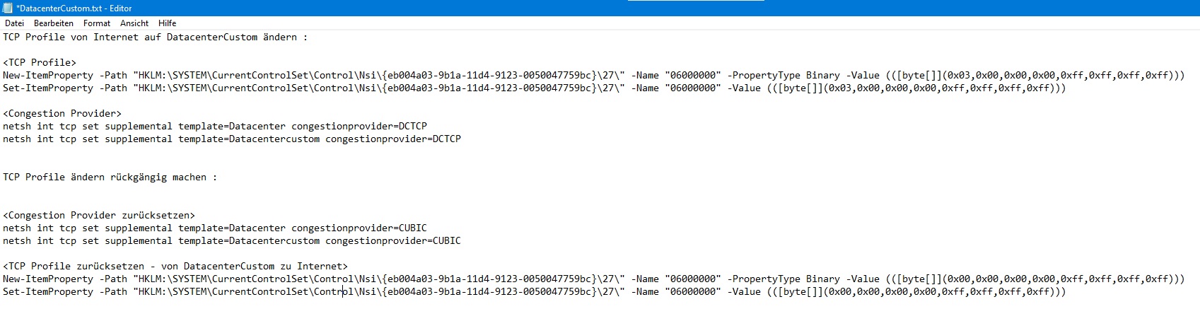The image size is (1200, 309).
Task: Open the Bearbeiten menu
Action: (54, 23)
